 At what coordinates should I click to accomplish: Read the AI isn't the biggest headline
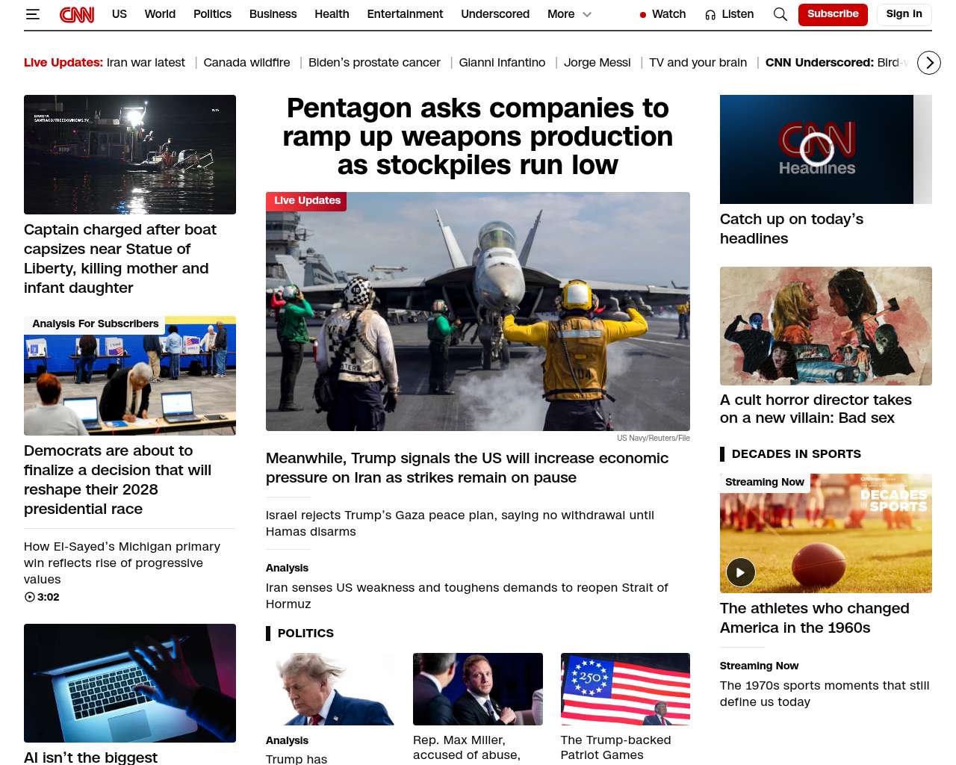[x=90, y=757]
